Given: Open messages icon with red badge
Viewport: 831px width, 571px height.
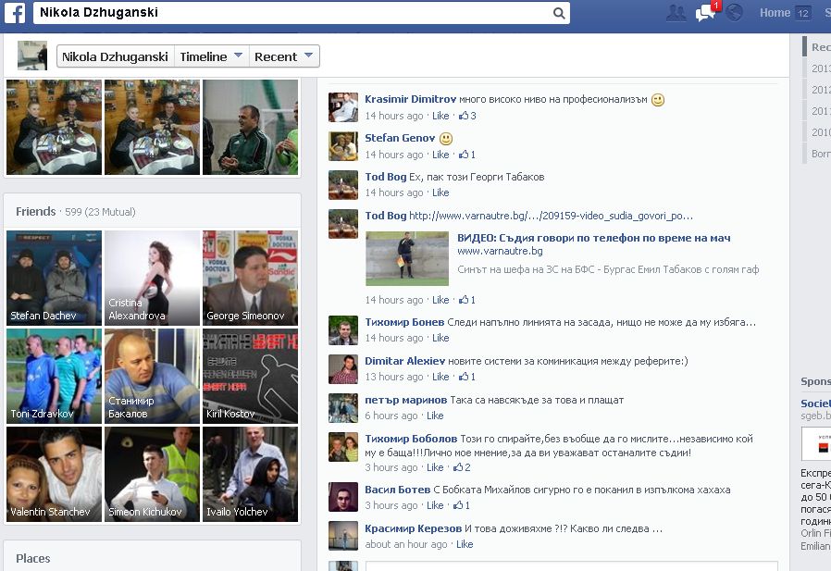Looking at the screenshot, I should [706, 12].
